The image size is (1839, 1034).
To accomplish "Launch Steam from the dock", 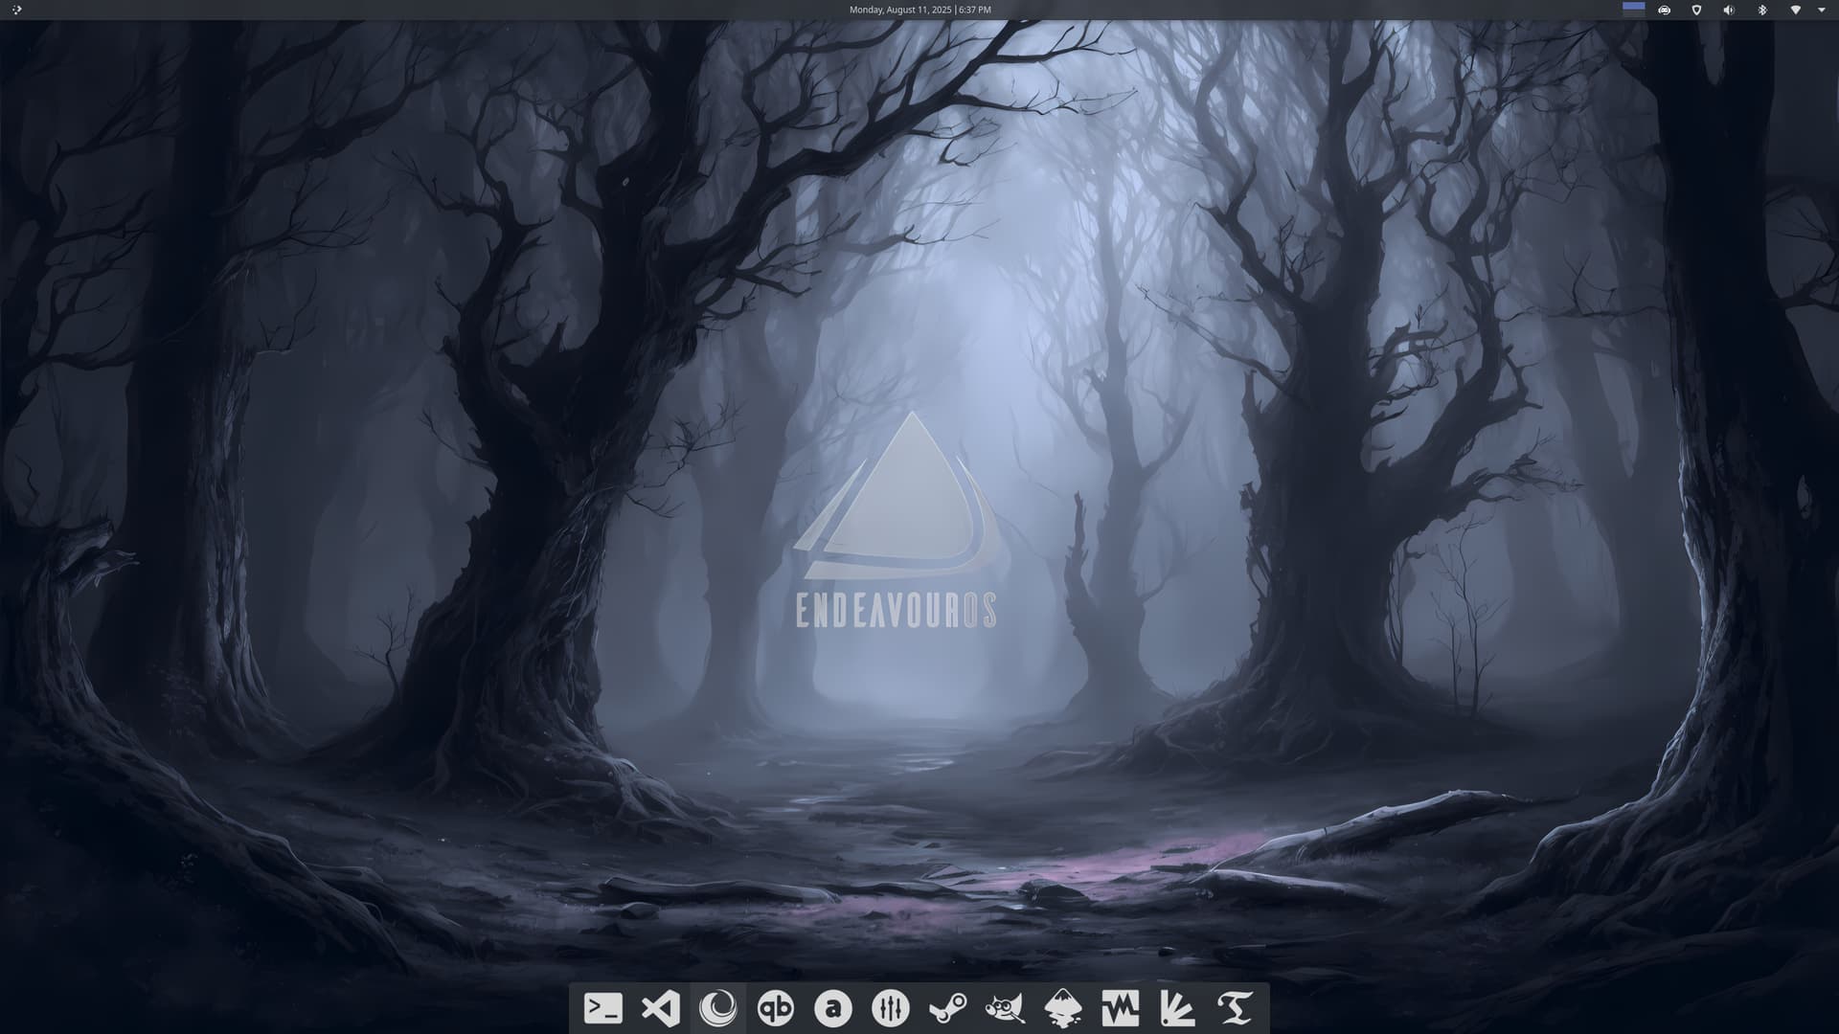I will click(948, 1008).
